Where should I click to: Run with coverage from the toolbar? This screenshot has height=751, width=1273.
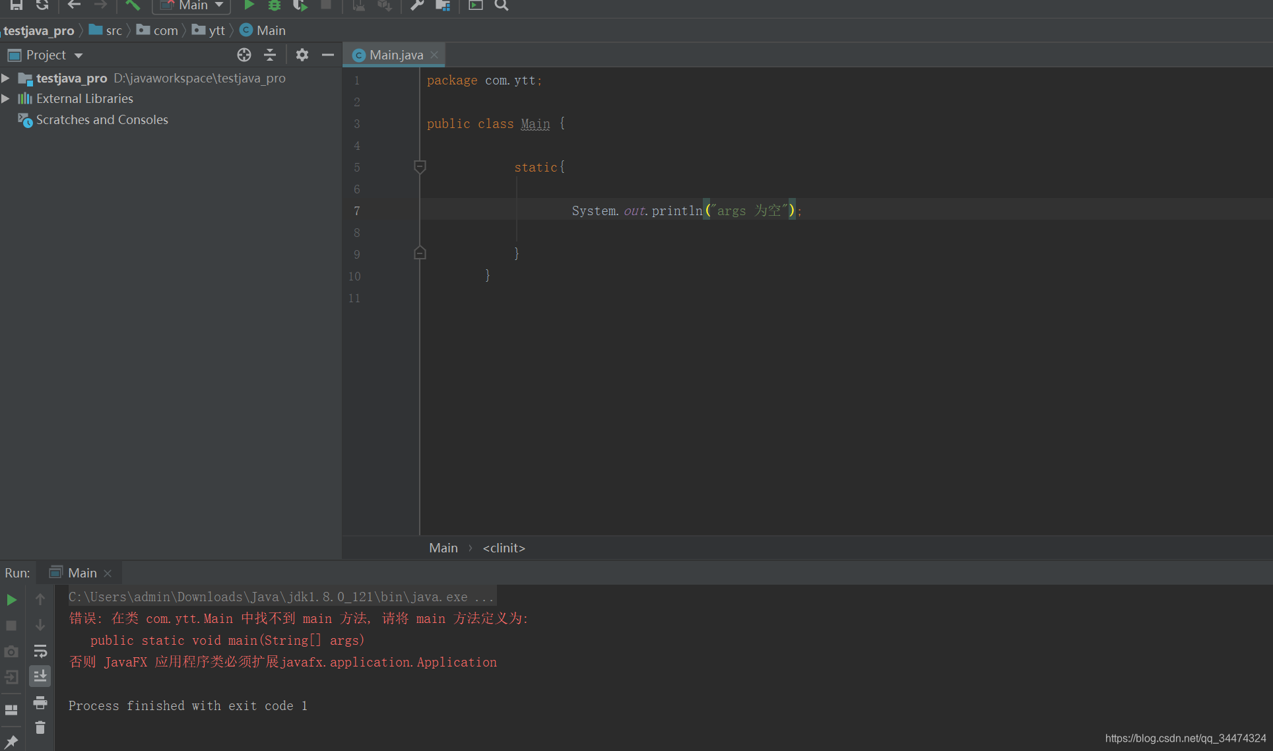click(x=300, y=5)
